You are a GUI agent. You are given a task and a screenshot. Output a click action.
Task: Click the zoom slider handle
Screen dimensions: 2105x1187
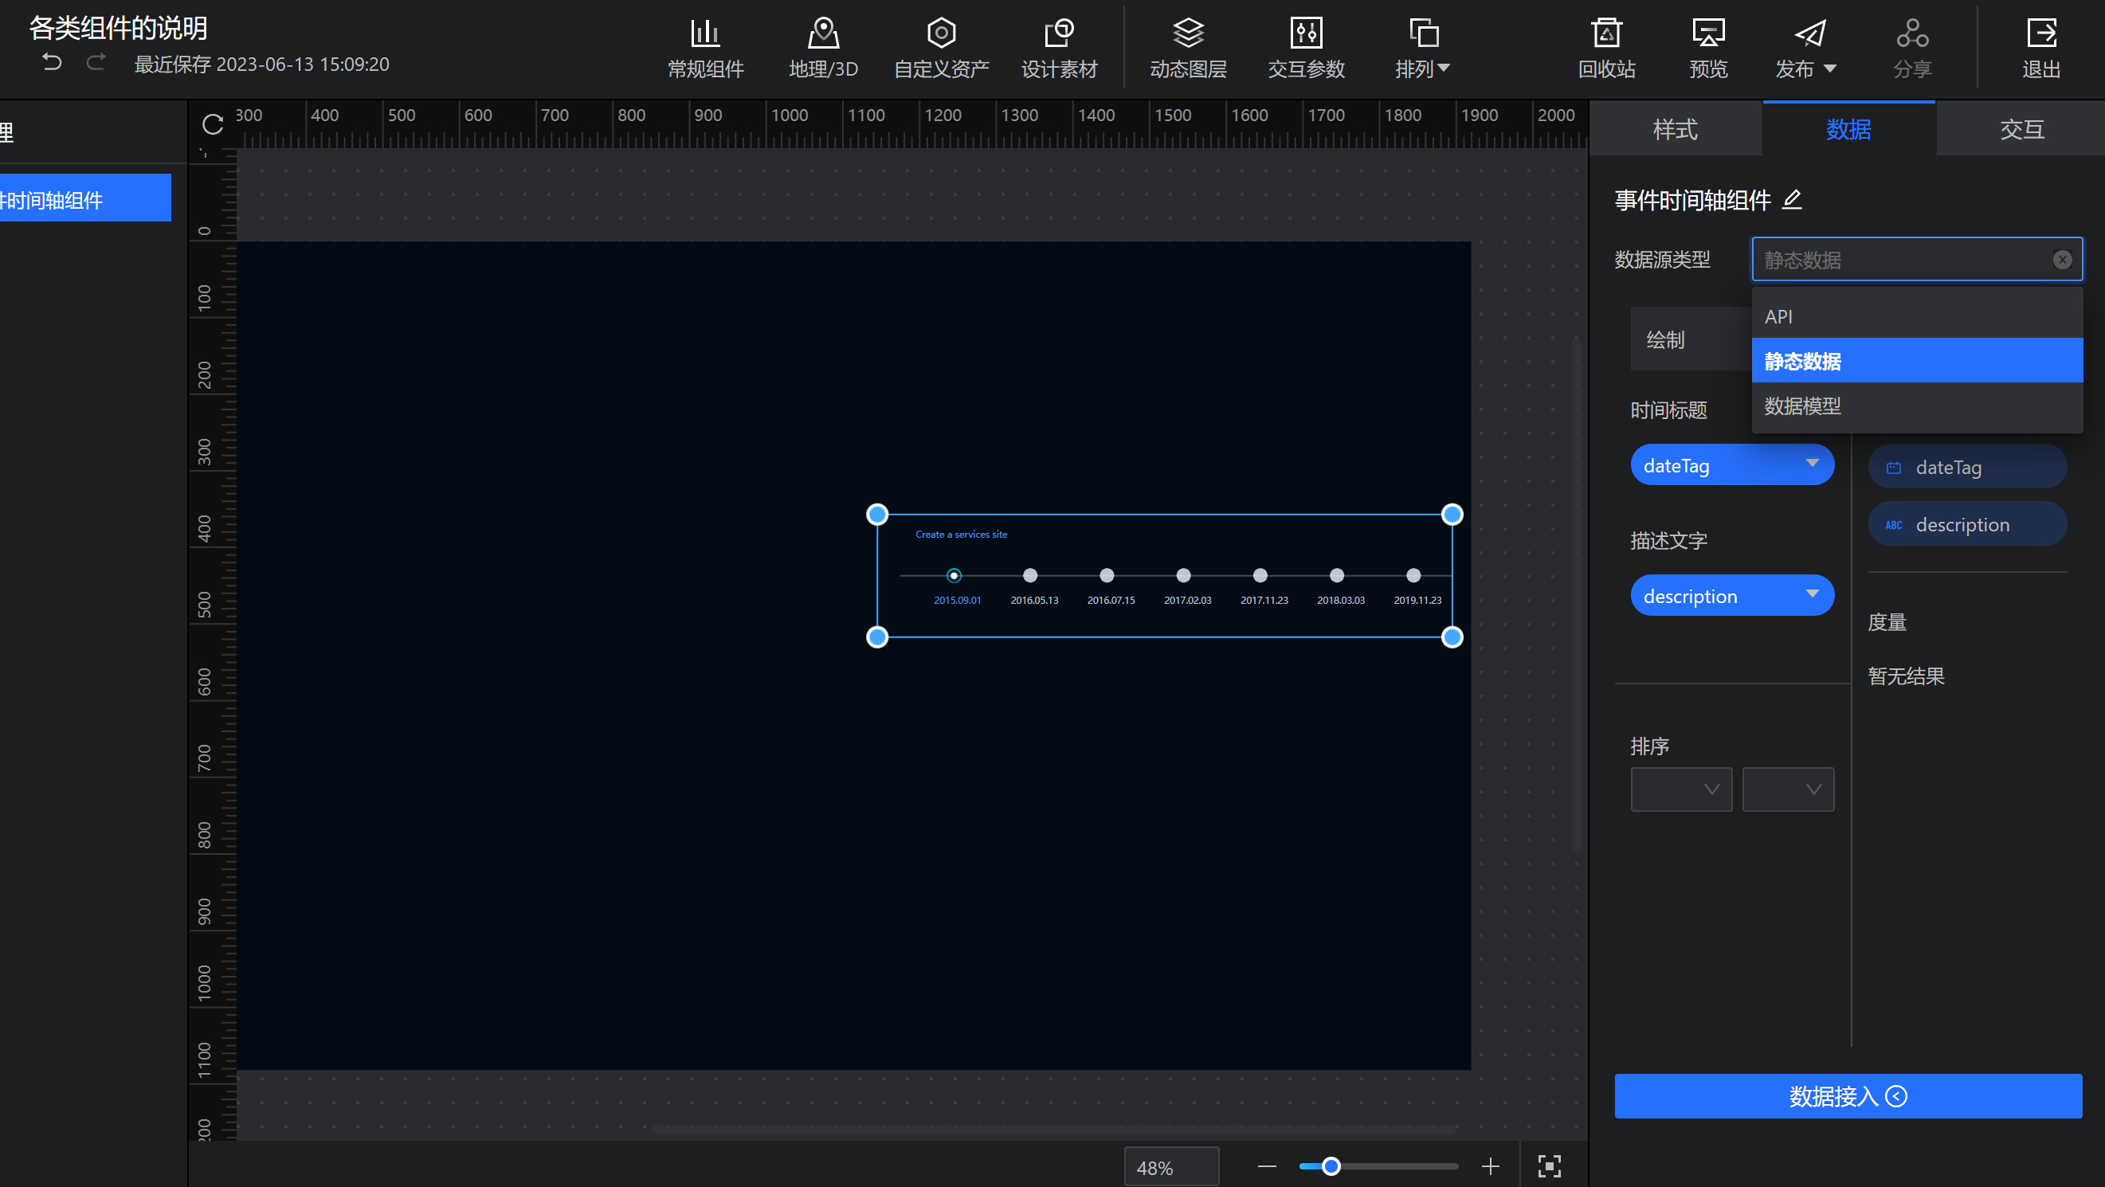pos(1331,1166)
